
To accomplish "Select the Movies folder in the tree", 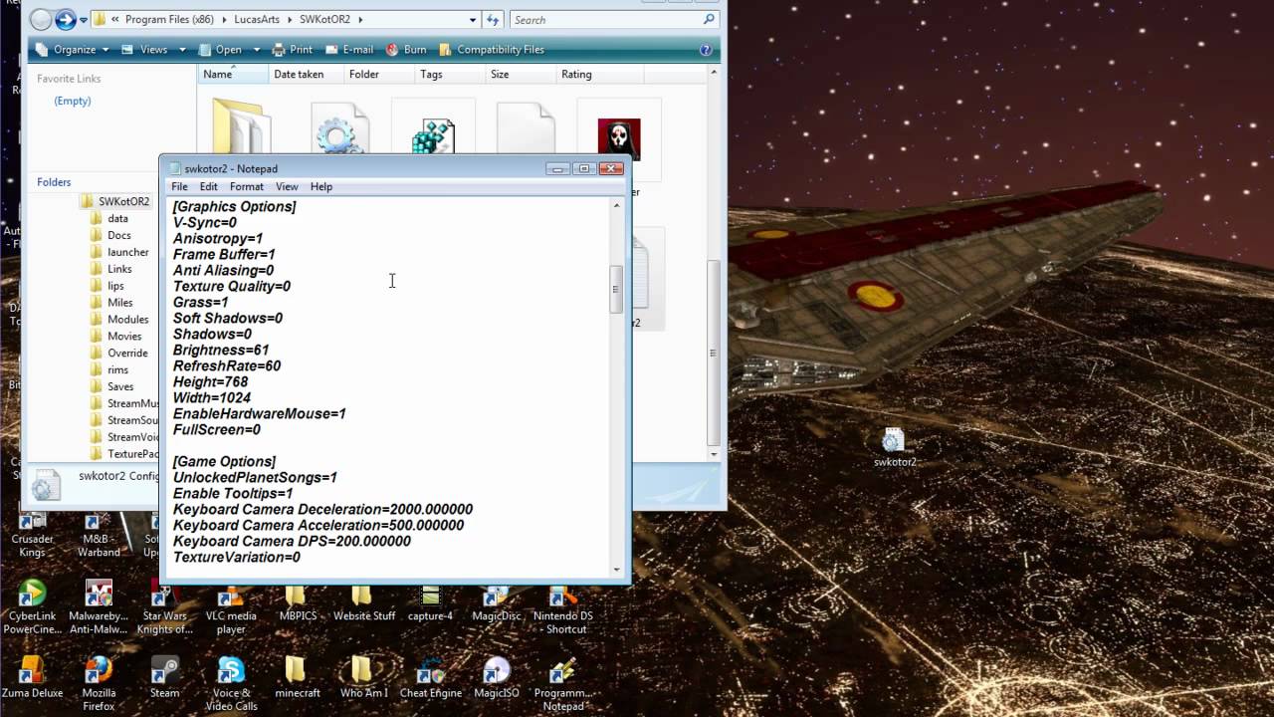I will 124,336.
